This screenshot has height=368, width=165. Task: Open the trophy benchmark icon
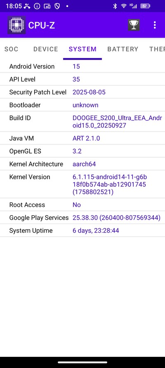click(x=134, y=25)
